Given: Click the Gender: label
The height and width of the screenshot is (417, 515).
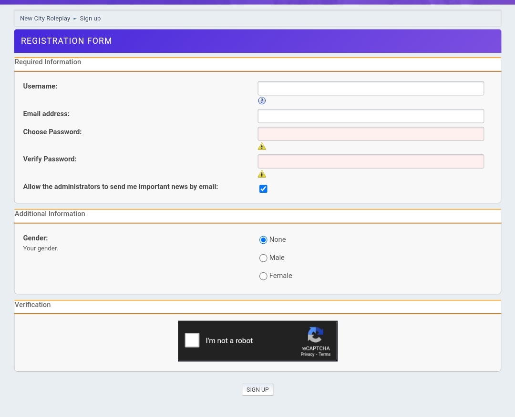Looking at the screenshot, I should pyautogui.click(x=35, y=238).
